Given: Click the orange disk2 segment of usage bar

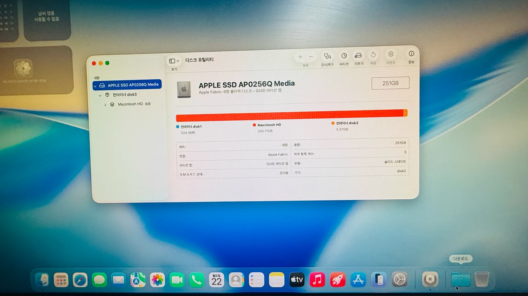Looking at the screenshot, I should [x=405, y=113].
